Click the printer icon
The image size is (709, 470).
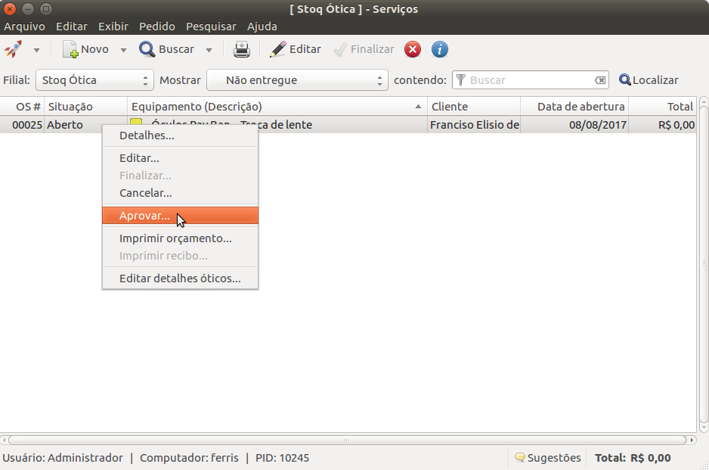[x=242, y=49]
